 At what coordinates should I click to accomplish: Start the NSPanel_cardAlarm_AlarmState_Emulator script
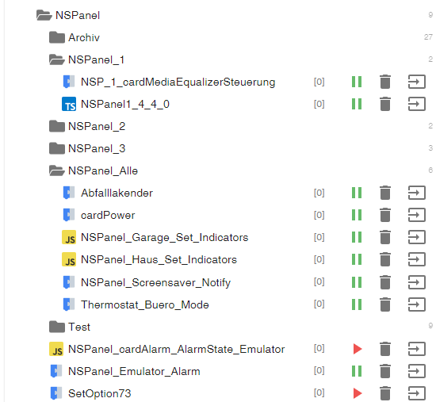tap(358, 349)
